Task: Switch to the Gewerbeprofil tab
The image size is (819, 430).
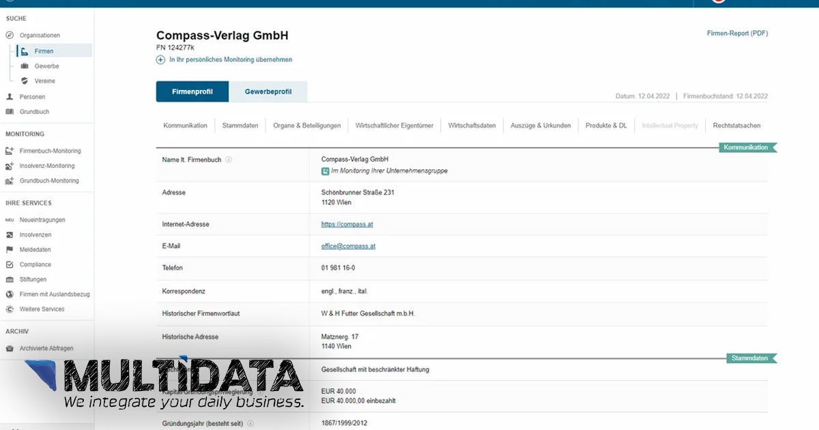Action: [x=268, y=91]
